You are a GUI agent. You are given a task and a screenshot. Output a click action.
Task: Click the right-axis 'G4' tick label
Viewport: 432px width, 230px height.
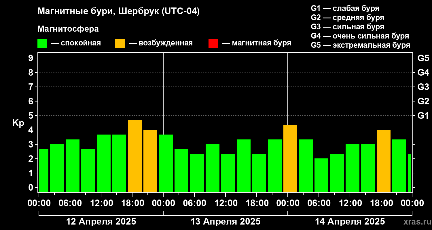tap(423, 72)
